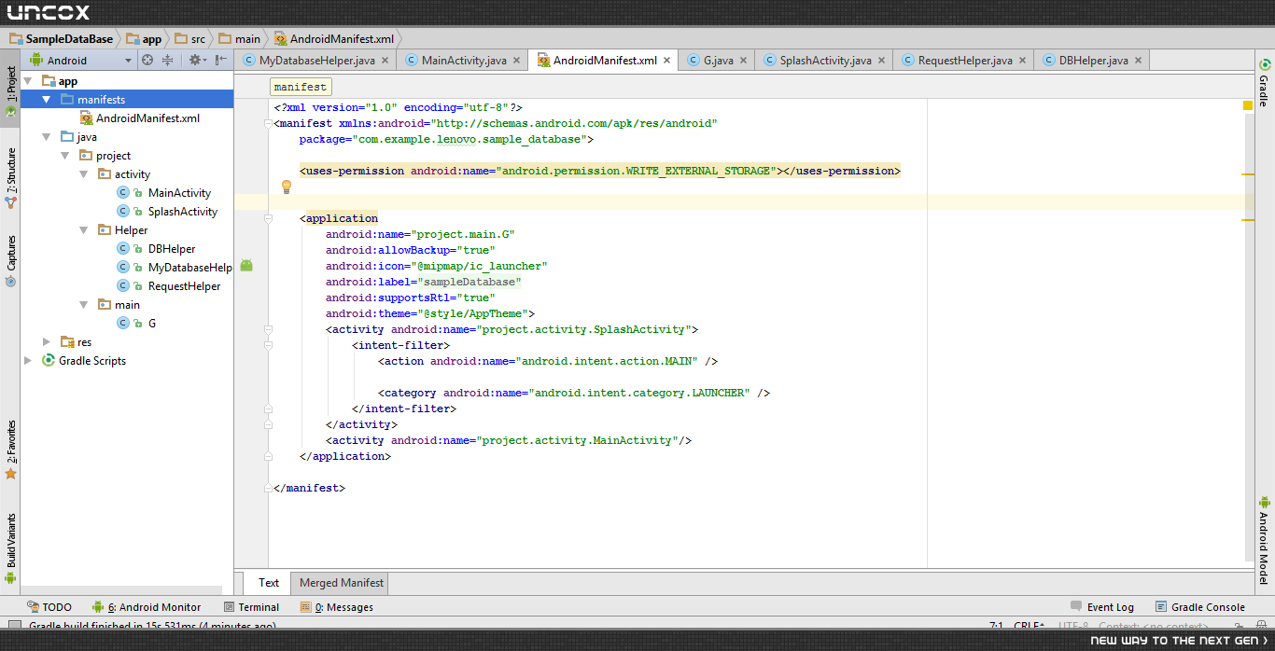The image size is (1275, 651).
Task: Open the Android project view dropdown
Action: coord(82,60)
